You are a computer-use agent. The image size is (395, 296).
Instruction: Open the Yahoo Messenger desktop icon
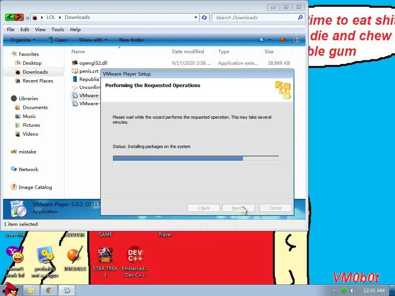pyautogui.click(x=15, y=262)
